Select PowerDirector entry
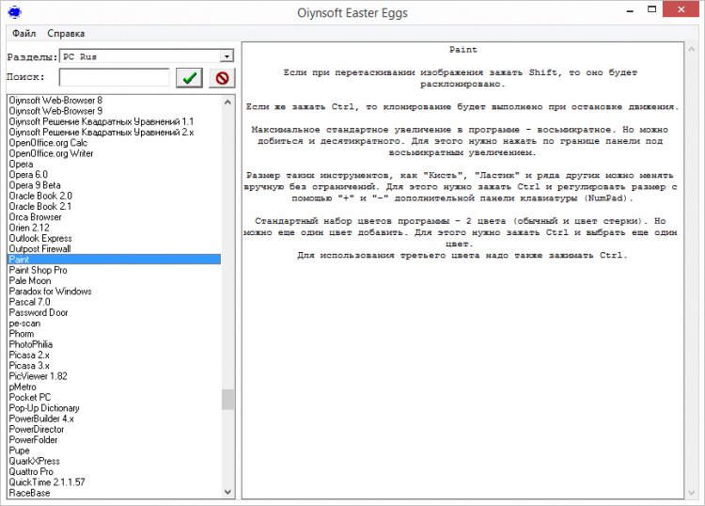 click(115, 430)
